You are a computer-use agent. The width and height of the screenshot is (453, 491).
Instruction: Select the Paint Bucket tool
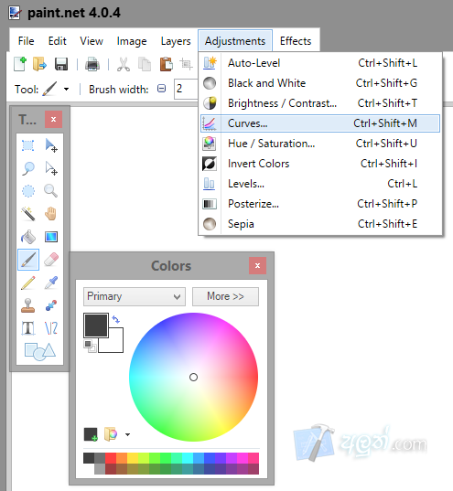(x=28, y=237)
